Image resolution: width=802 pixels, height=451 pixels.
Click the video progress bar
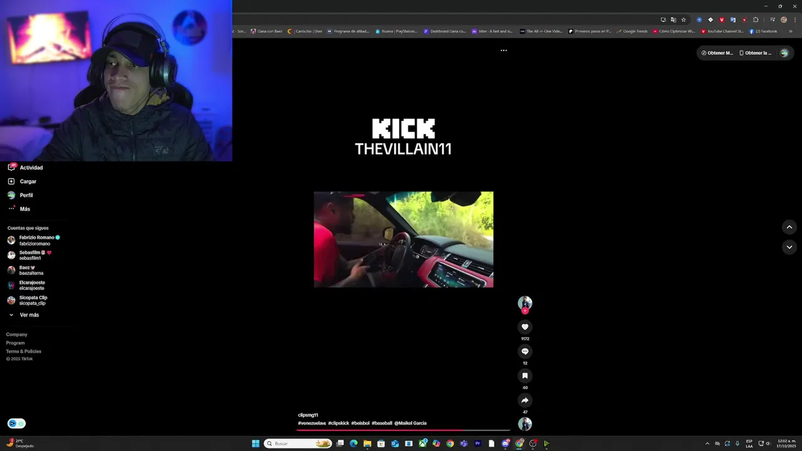click(x=404, y=430)
